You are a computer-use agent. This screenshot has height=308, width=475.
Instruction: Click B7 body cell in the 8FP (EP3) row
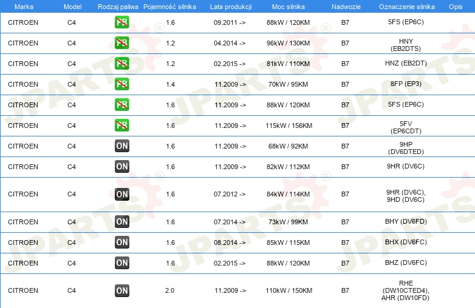345,84
